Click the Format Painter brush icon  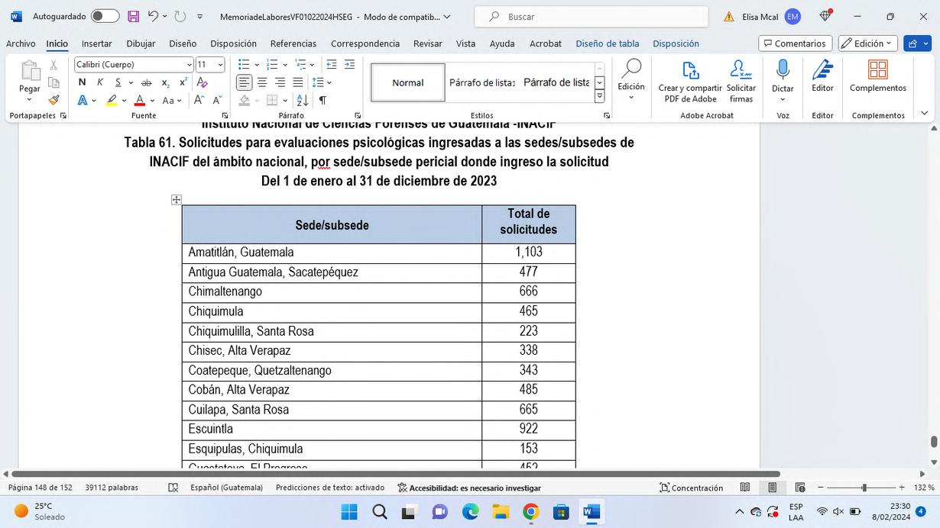pyautogui.click(x=53, y=100)
